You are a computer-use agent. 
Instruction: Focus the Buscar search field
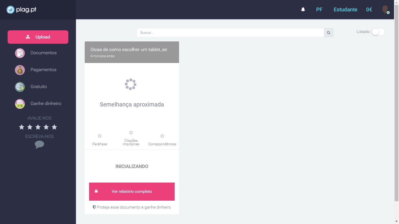tap(230, 33)
